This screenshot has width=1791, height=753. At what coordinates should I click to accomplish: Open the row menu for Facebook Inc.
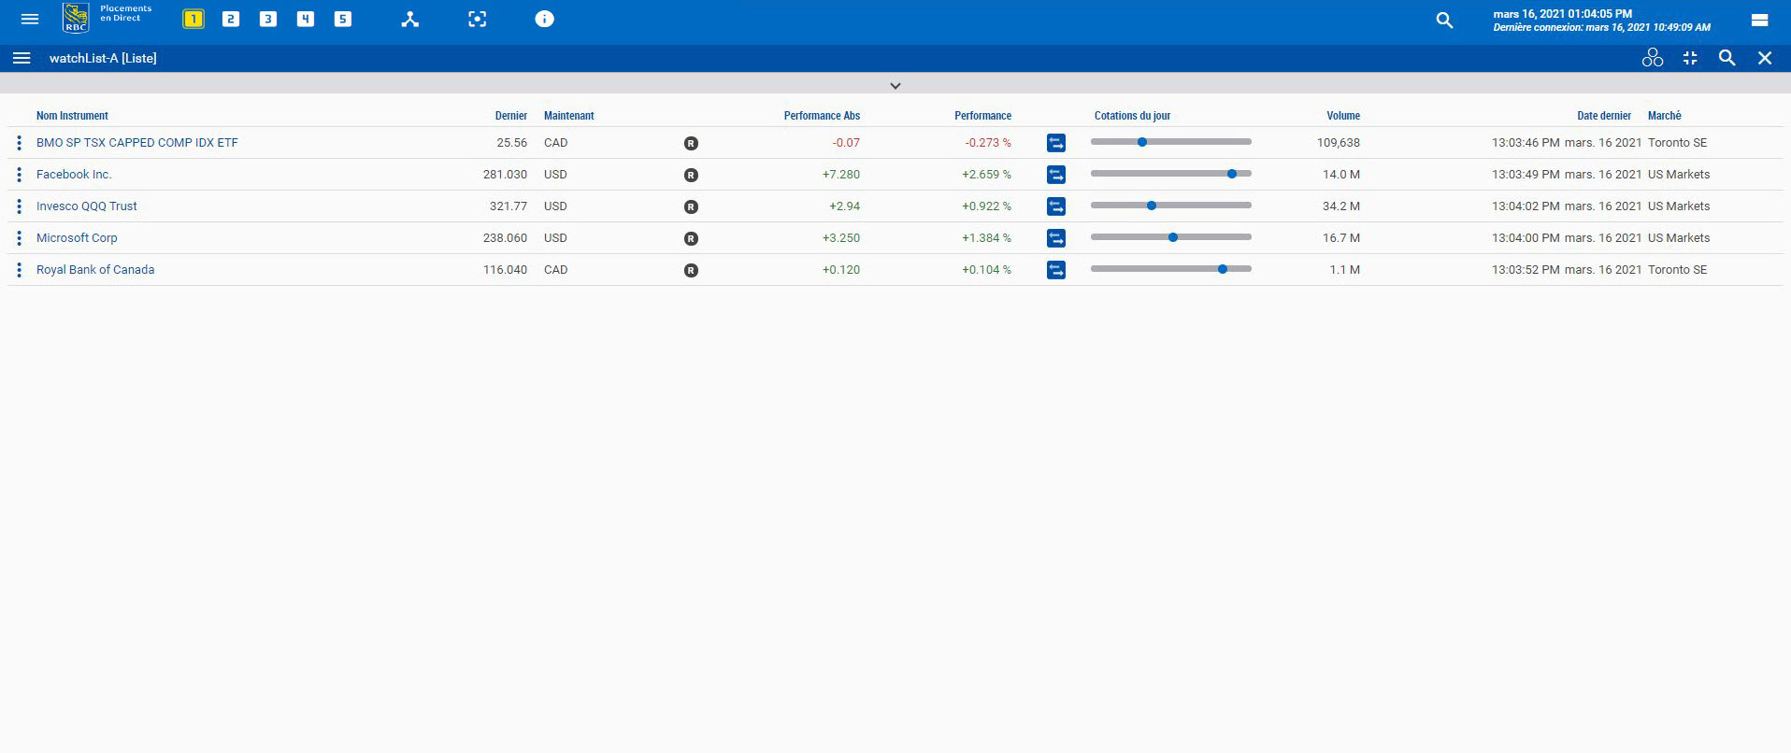click(19, 175)
